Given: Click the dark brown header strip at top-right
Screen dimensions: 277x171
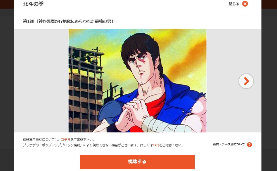Looking at the screenshot, I should pyautogui.click(x=269, y=4).
